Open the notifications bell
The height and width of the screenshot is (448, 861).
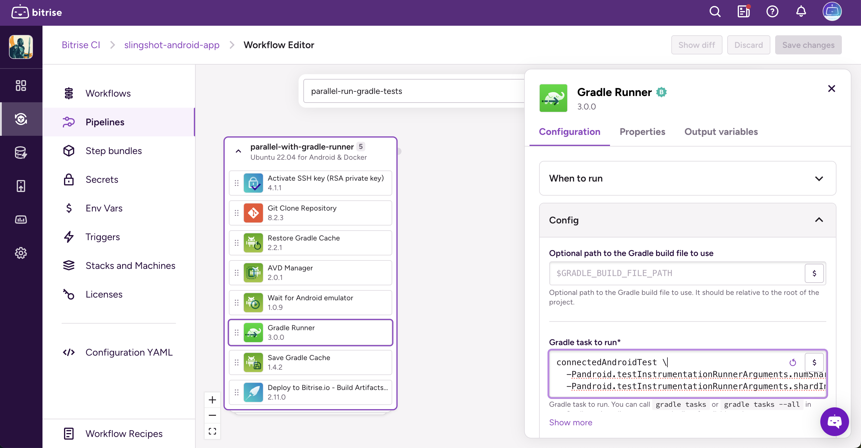click(801, 12)
